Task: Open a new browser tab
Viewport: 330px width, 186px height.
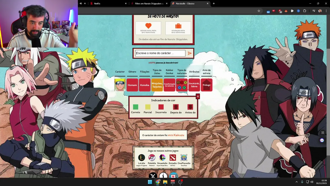Action: coord(214,4)
